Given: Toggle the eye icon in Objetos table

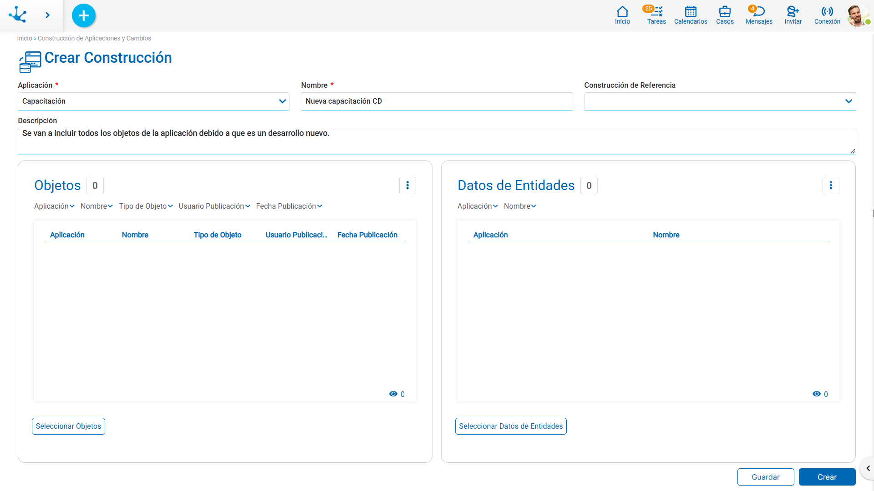Looking at the screenshot, I should pos(393,394).
